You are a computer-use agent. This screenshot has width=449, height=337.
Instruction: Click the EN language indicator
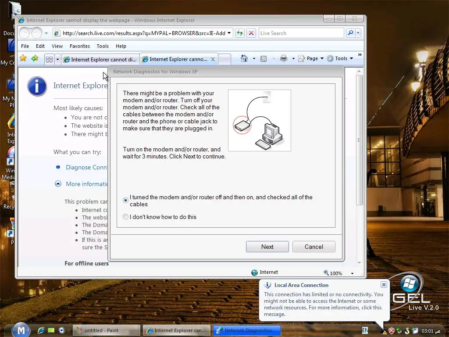pos(365,330)
